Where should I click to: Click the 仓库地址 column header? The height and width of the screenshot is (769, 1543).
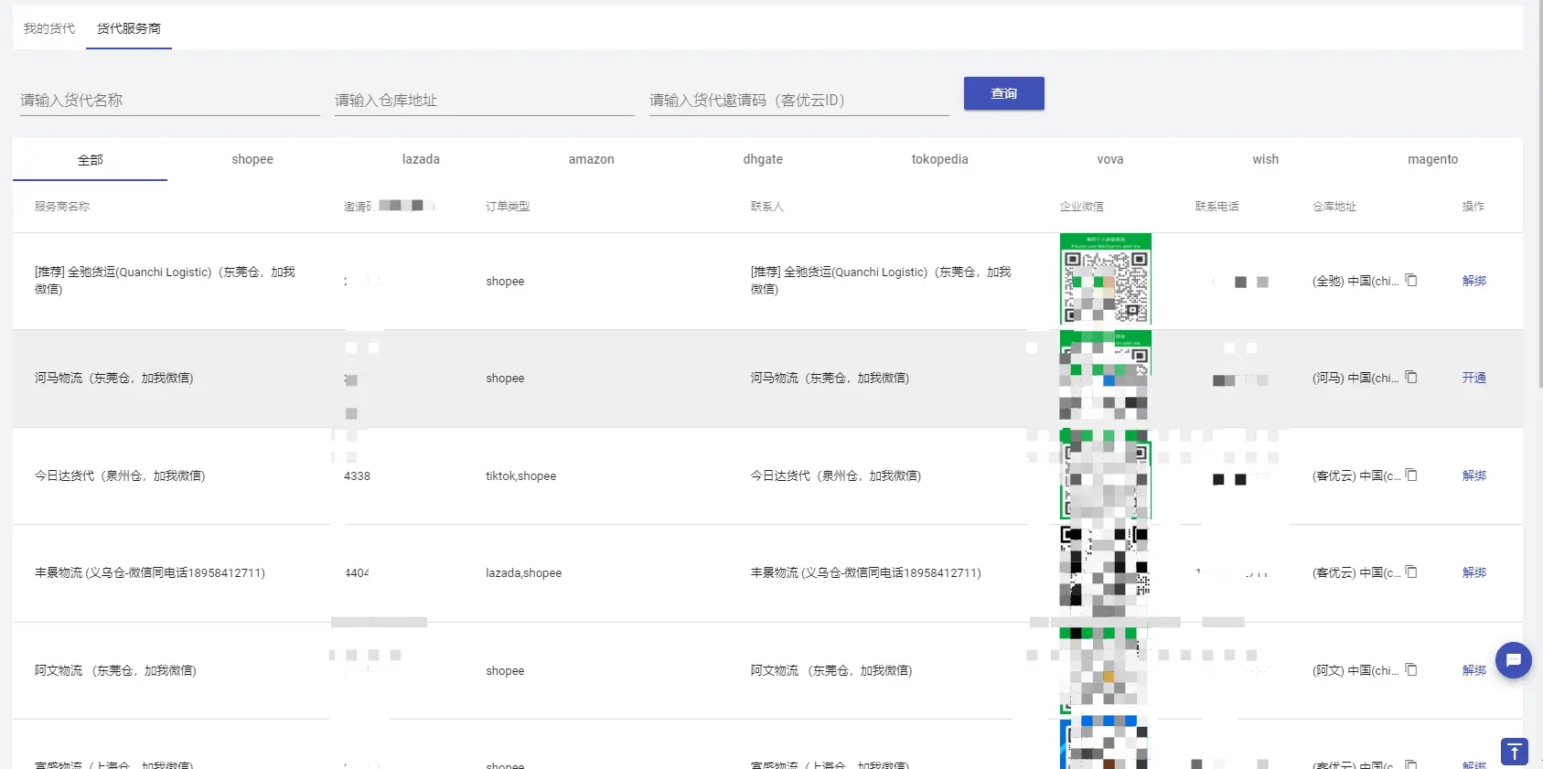[x=1334, y=207]
